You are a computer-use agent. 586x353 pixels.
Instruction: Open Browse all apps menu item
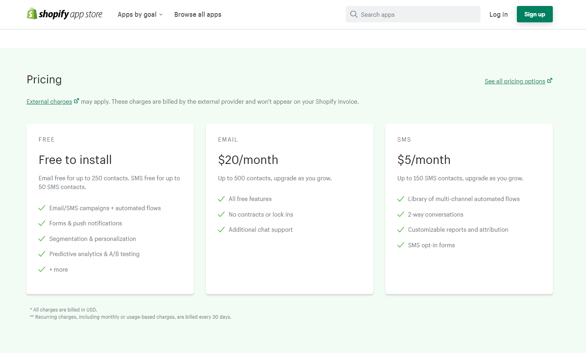tap(197, 14)
